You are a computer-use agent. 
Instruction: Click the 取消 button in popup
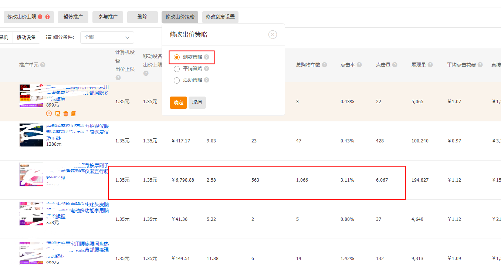tap(197, 102)
